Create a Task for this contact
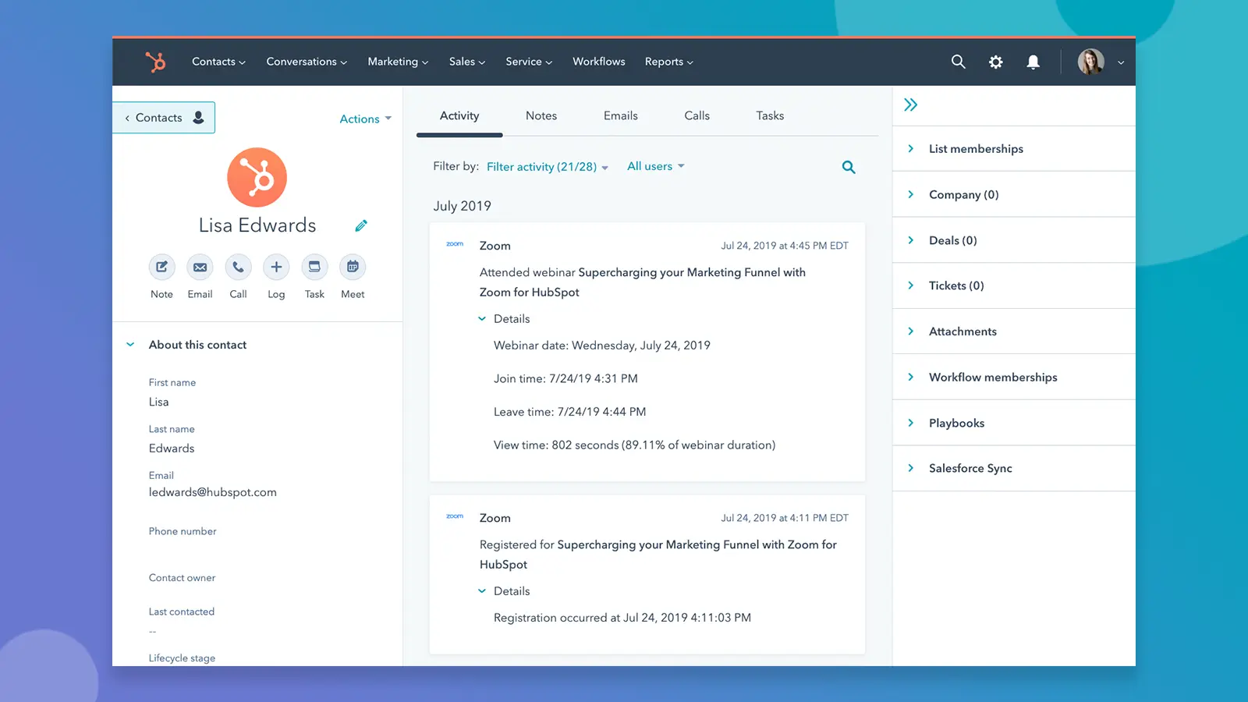 tap(314, 267)
